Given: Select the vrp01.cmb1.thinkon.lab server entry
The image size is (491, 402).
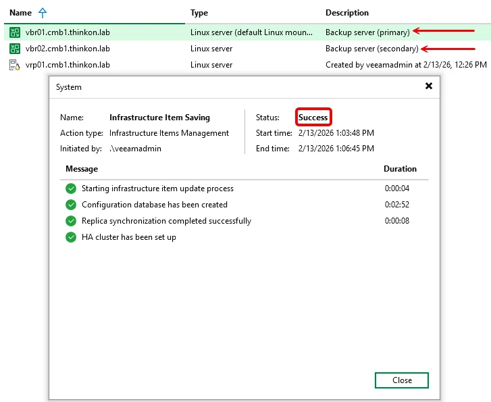Looking at the screenshot, I should pos(68,65).
